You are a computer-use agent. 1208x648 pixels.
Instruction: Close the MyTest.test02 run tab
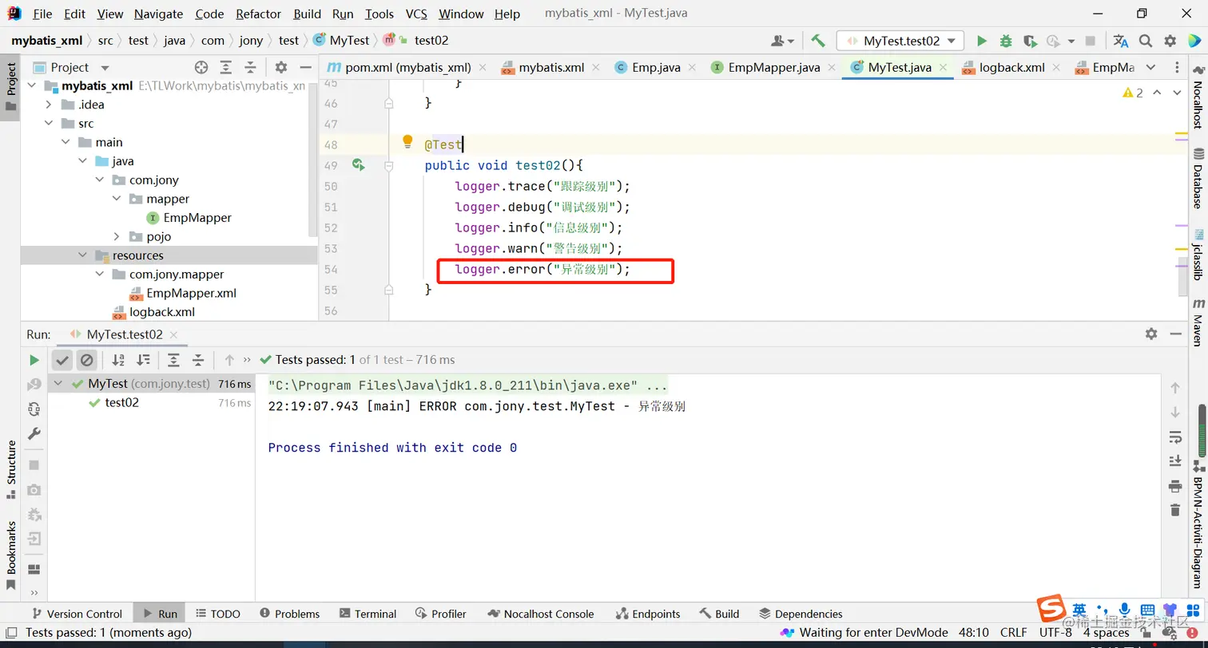[x=172, y=335]
